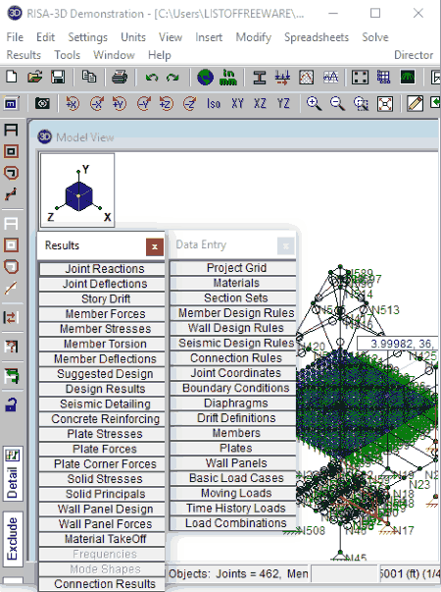Open the Modify menu

click(x=253, y=37)
